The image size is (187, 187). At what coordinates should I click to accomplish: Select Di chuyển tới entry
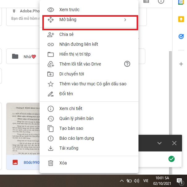pos(89,74)
